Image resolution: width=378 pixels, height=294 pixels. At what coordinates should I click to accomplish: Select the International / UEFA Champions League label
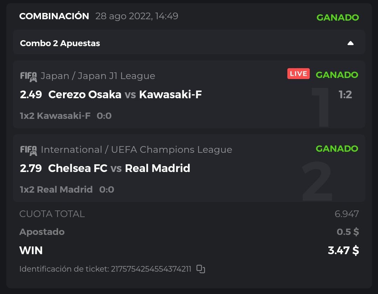click(x=136, y=150)
